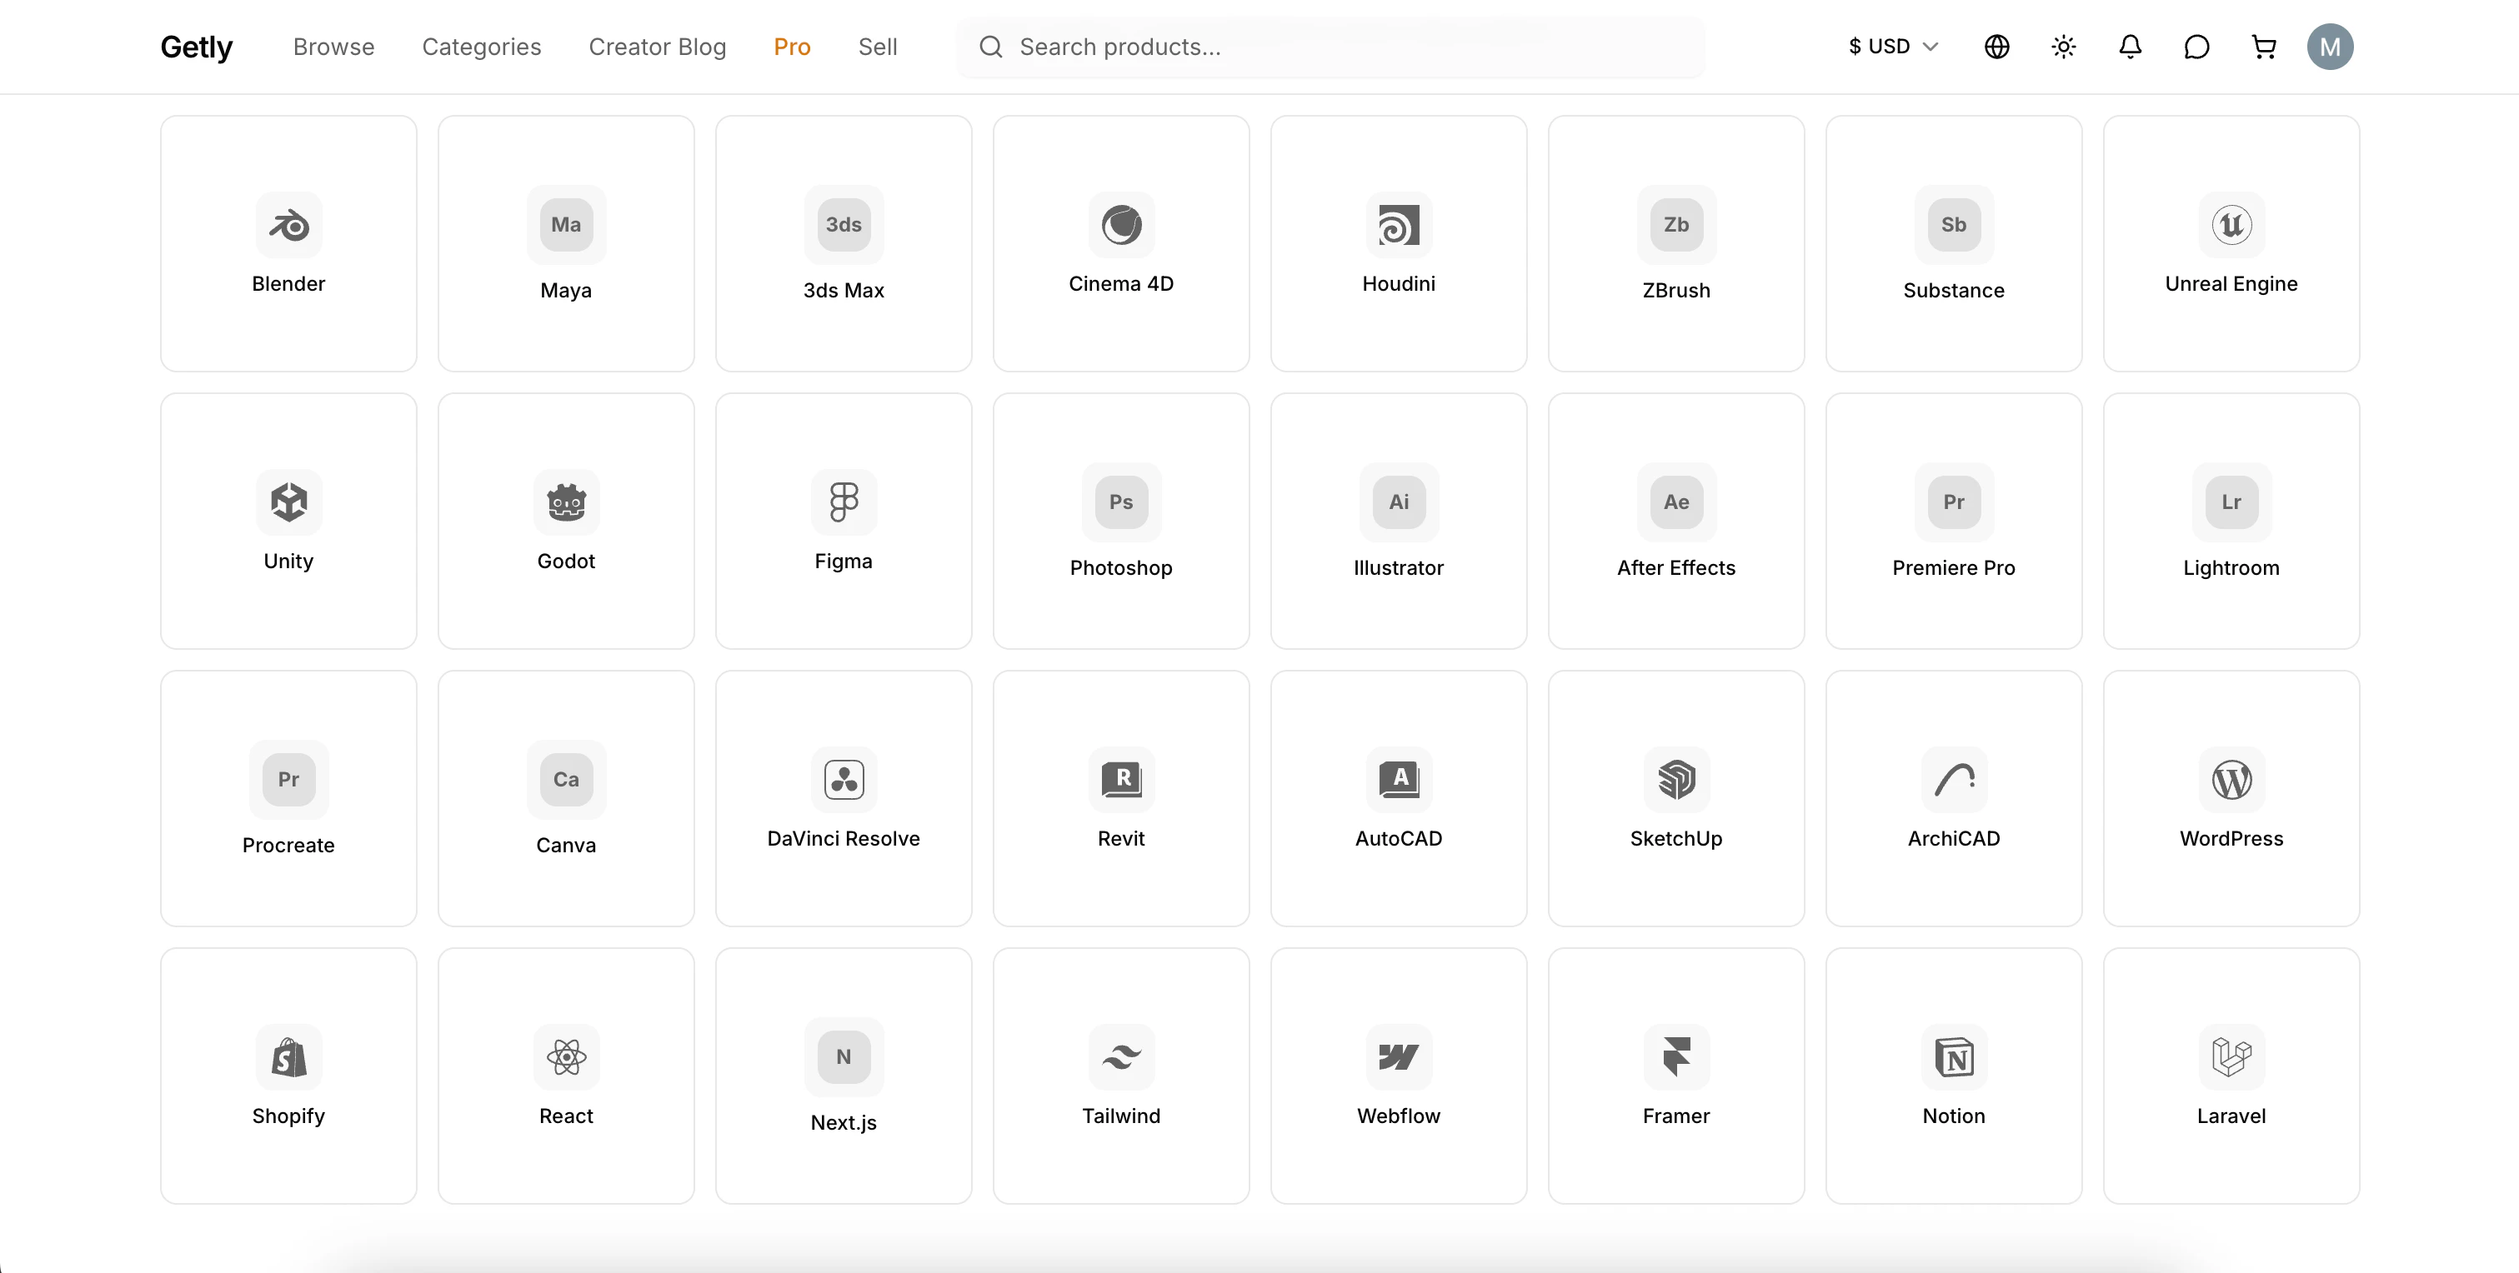This screenshot has height=1273, width=2519.
Task: Select Photoshop card
Action: coord(1122,522)
